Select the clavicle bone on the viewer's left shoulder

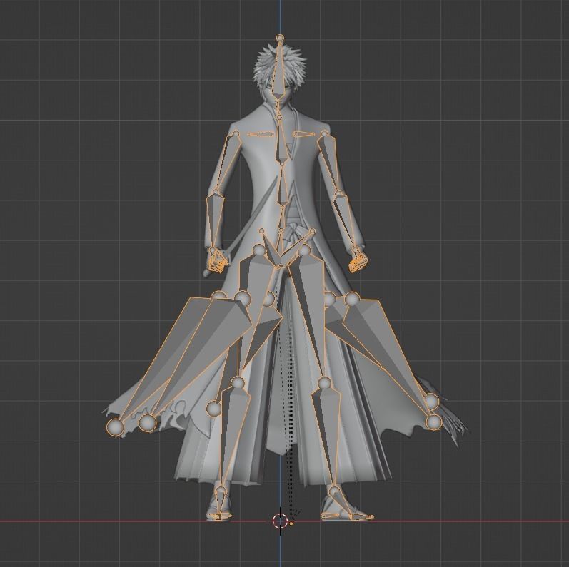pyautogui.click(x=261, y=134)
